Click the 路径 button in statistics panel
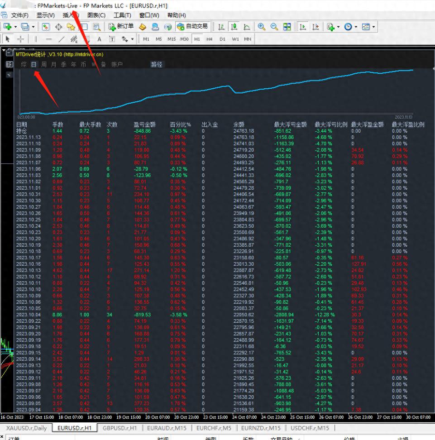Image resolution: width=435 pixels, height=440 pixels. pyautogui.click(x=157, y=65)
